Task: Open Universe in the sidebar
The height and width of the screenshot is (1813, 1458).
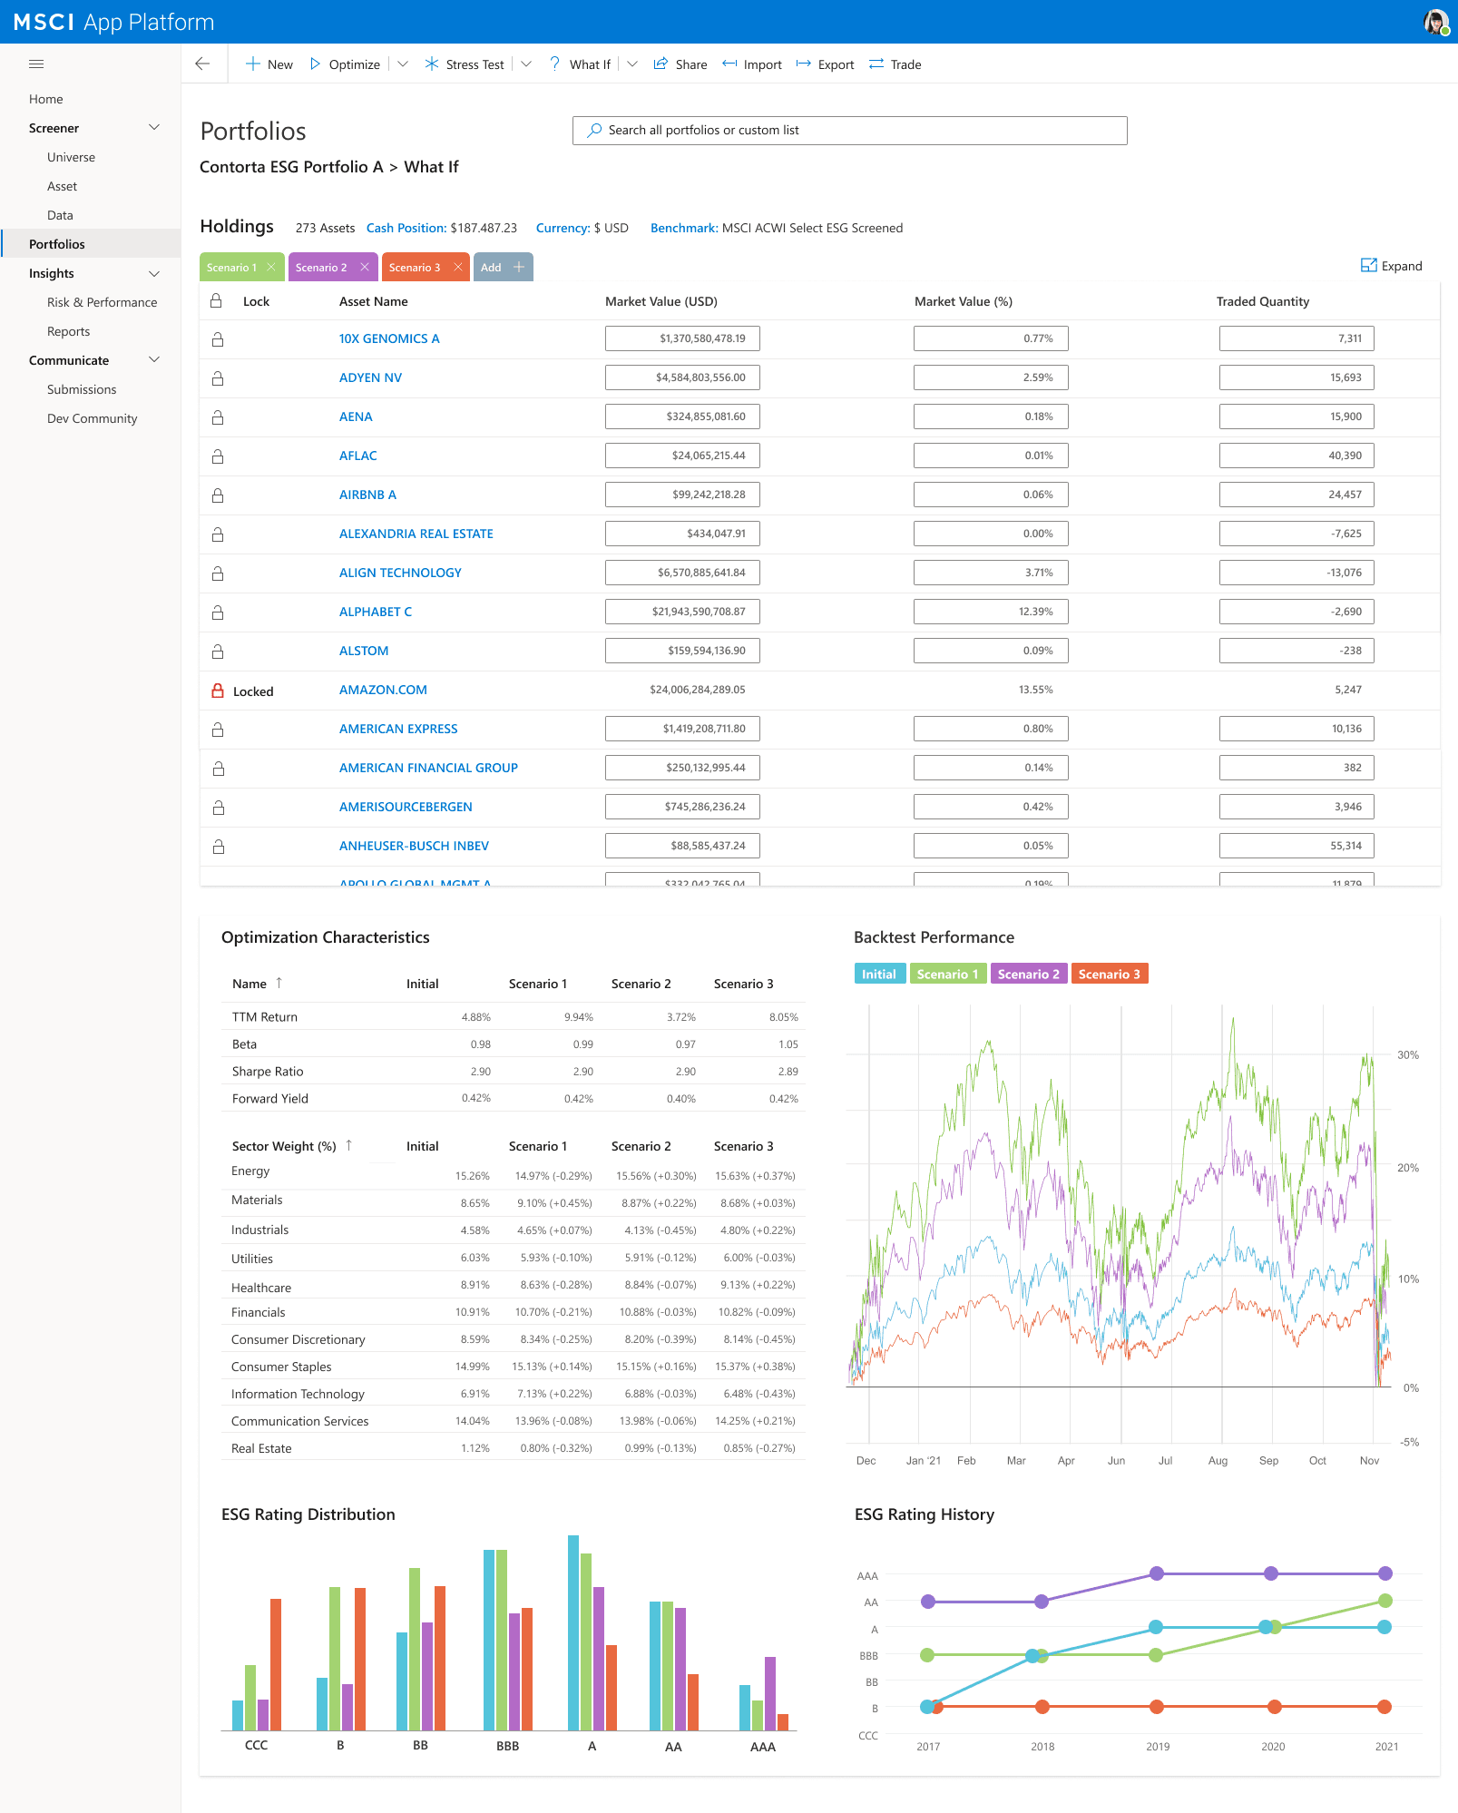Action: (x=71, y=157)
